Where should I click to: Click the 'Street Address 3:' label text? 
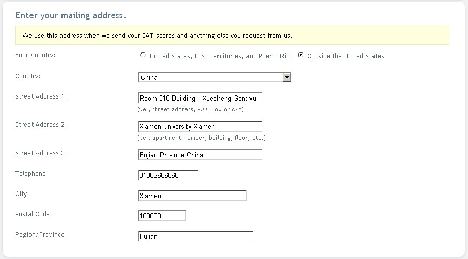41,153
